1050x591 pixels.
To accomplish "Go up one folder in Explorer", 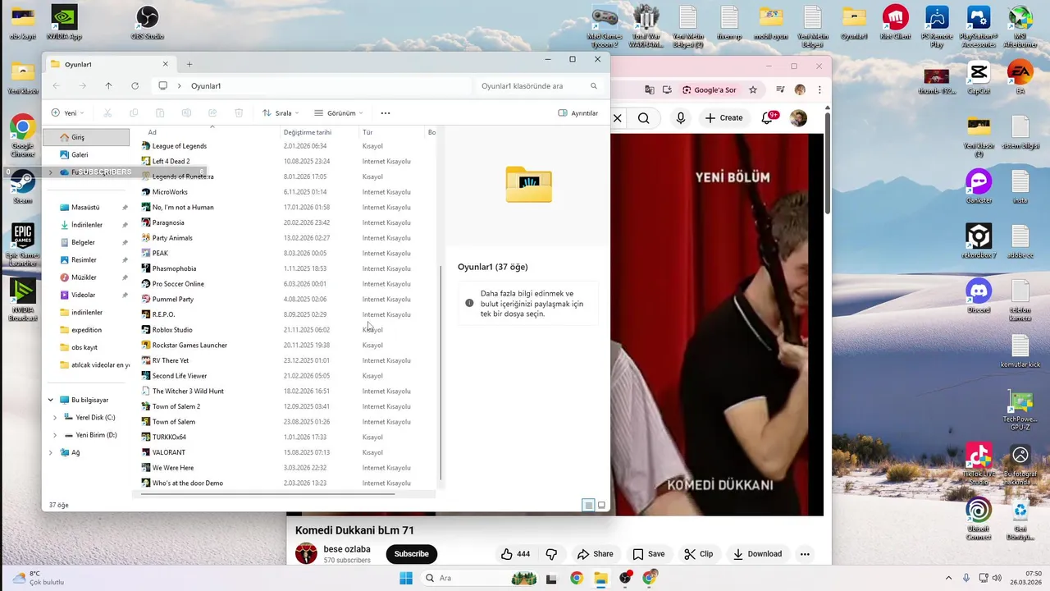I will point(108,86).
